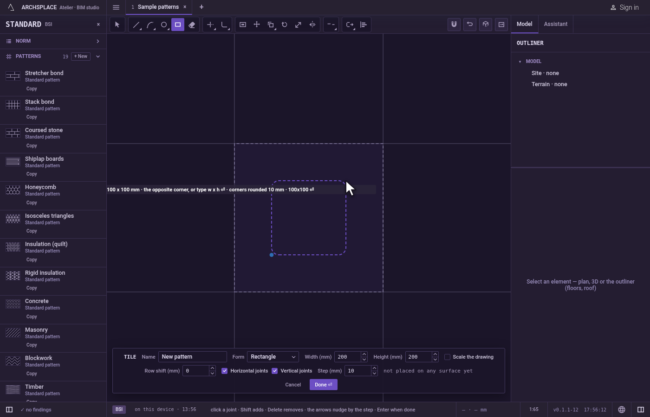Select the Model tab
650x417 pixels.
click(525, 24)
